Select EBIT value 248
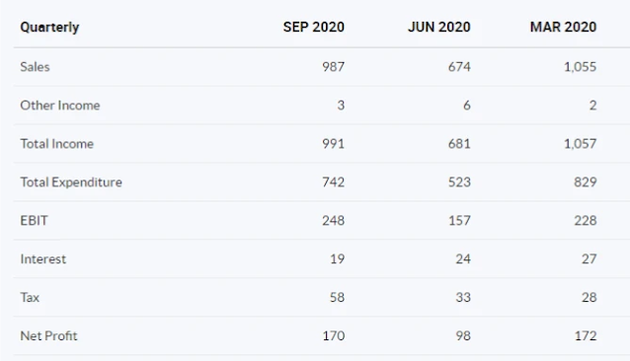Screen dimensions: 630x361 333,220
